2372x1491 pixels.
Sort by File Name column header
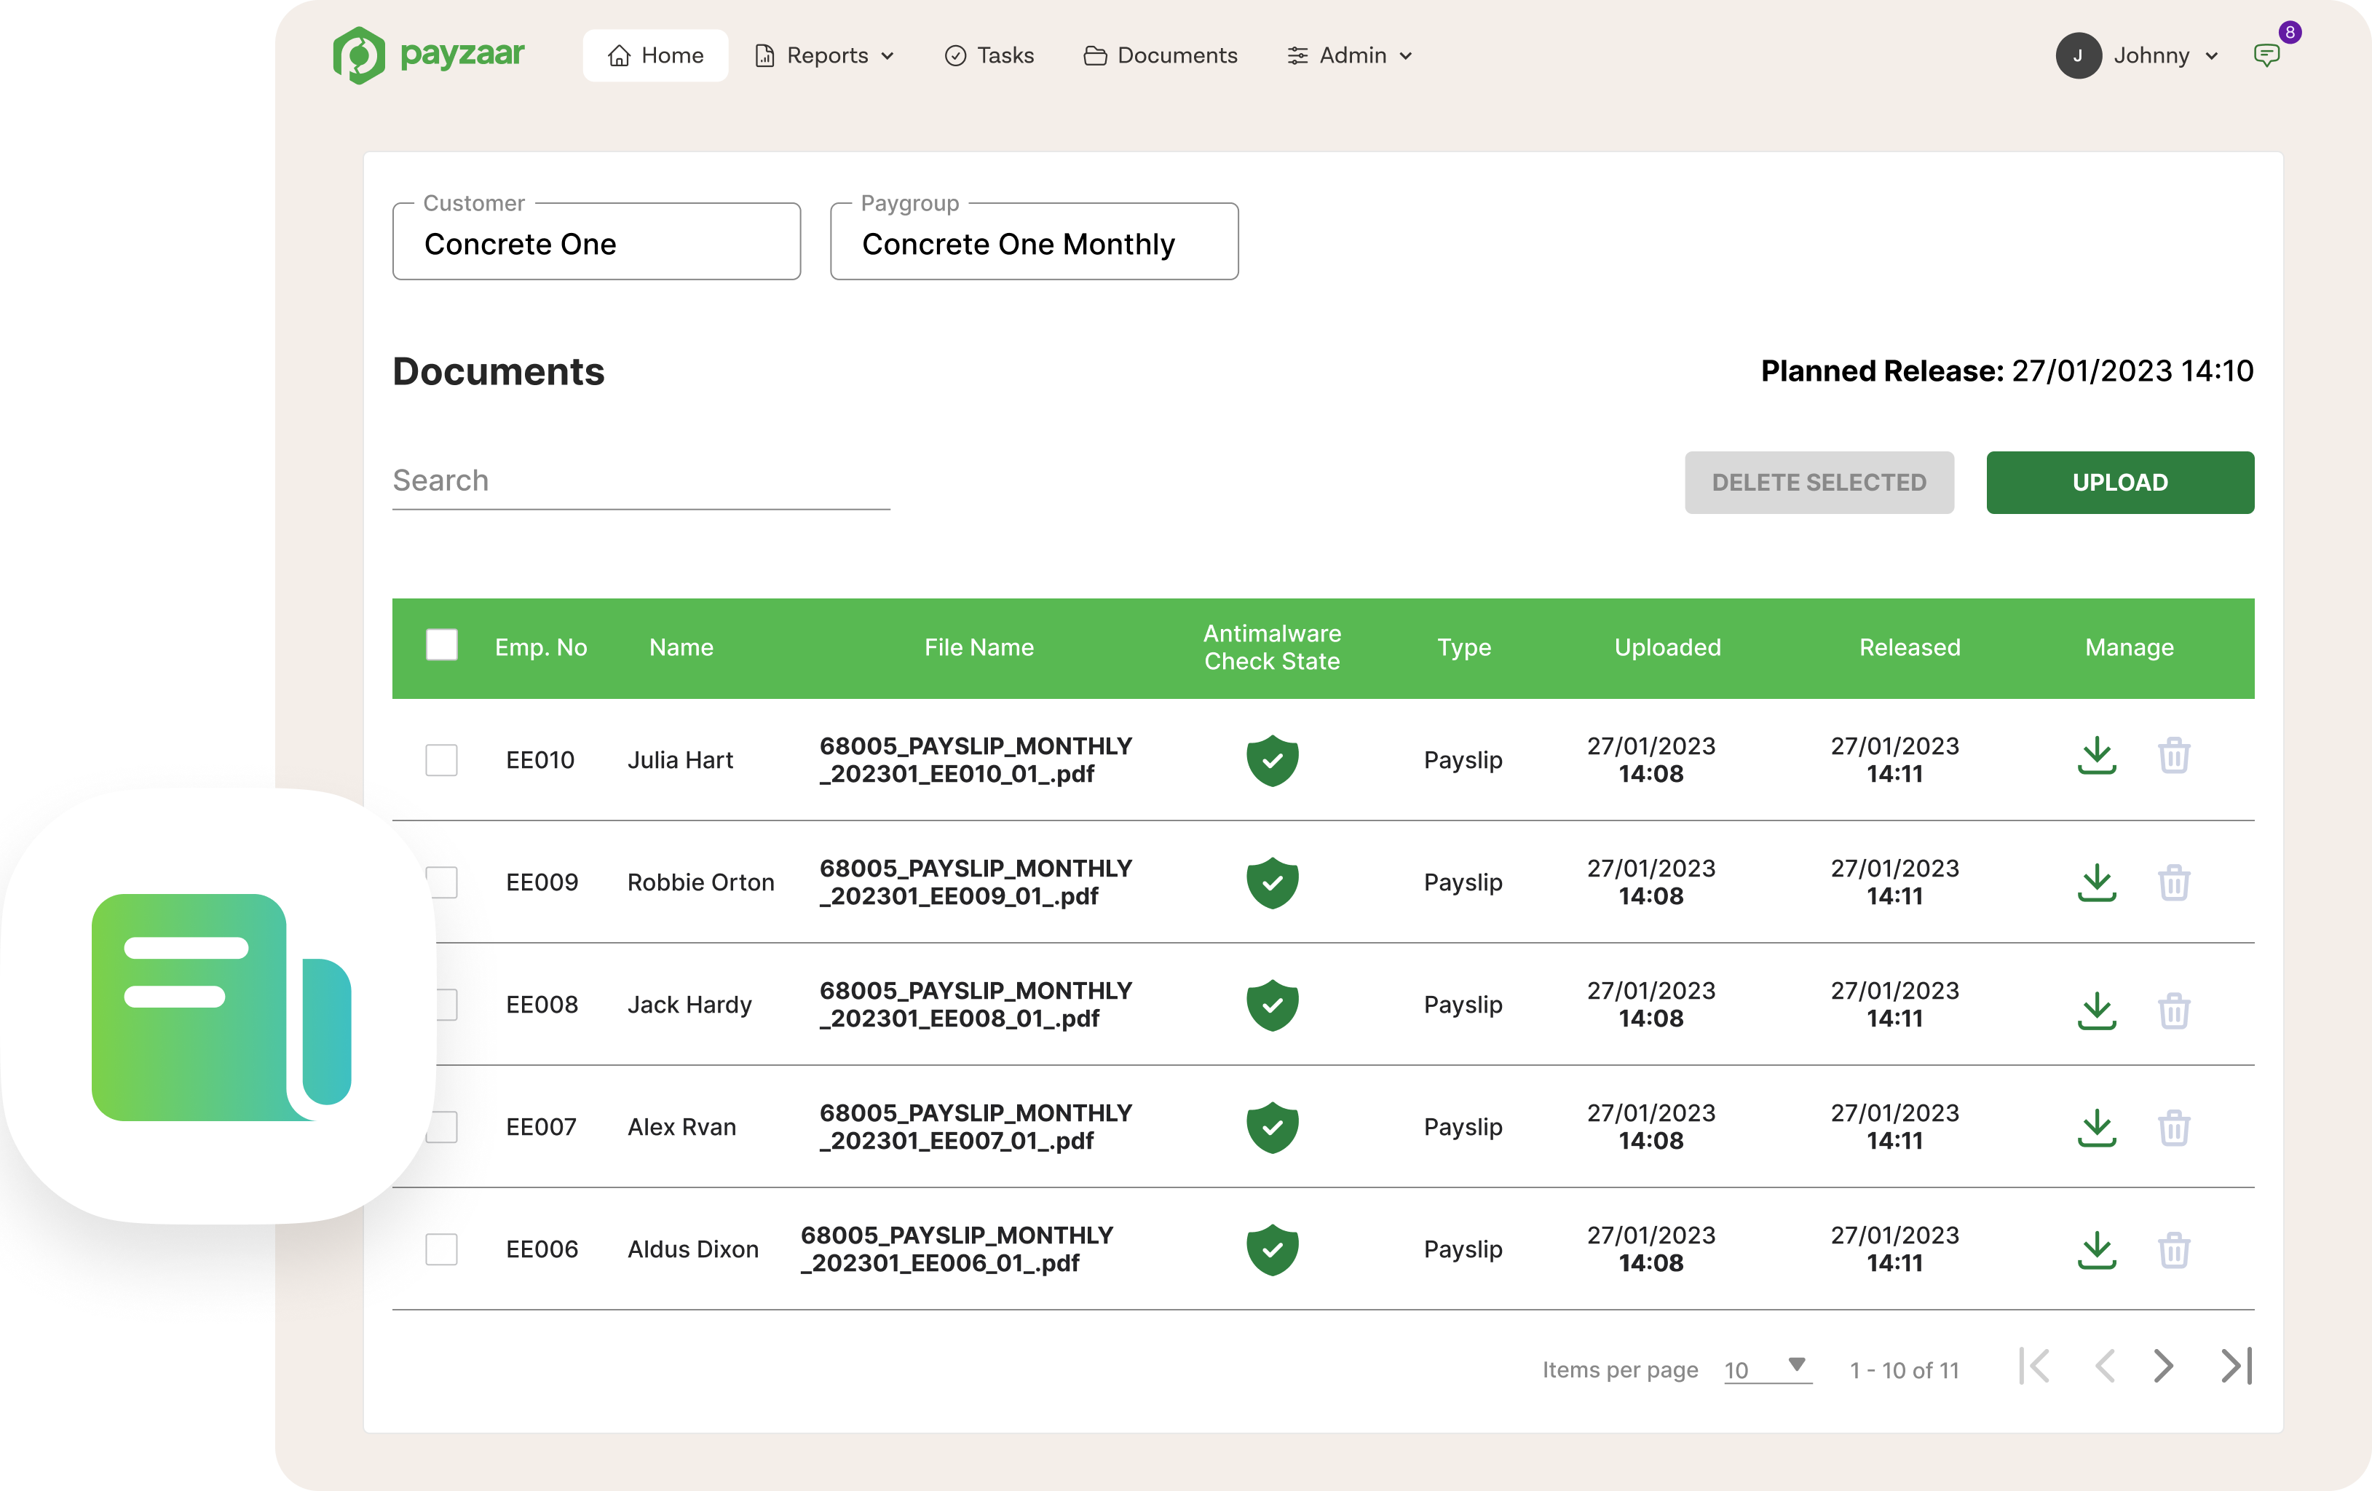point(979,647)
